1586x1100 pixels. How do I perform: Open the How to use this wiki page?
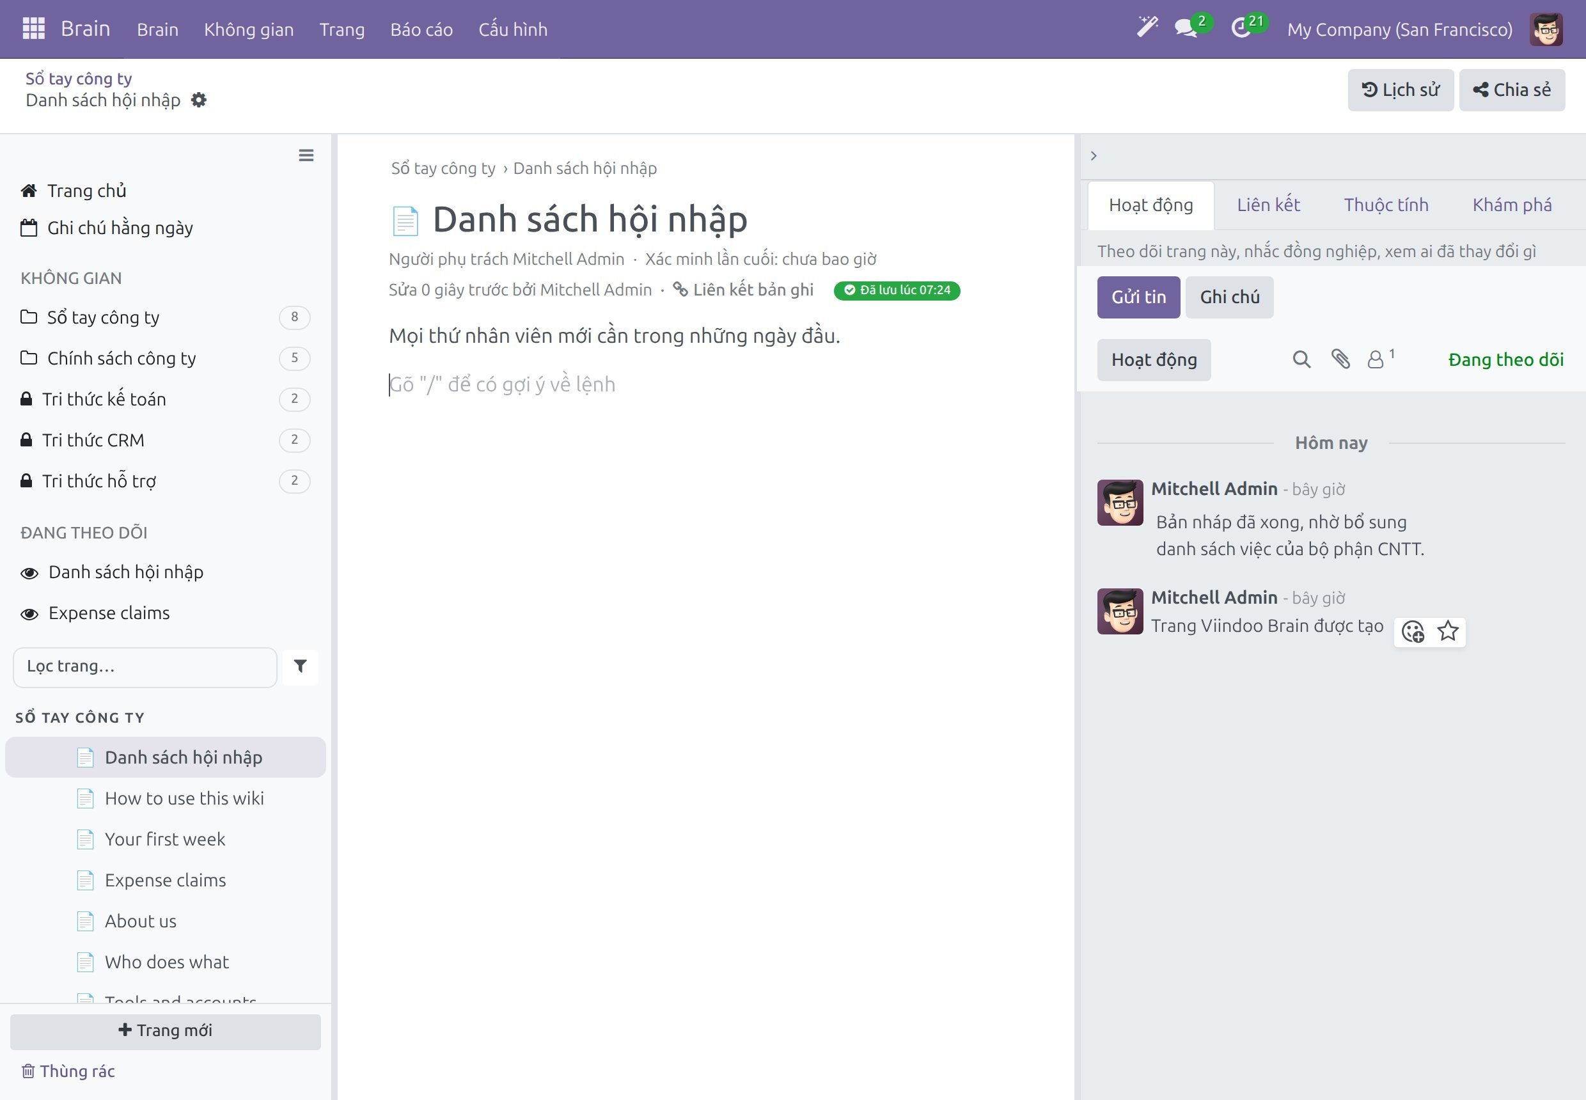166,799
